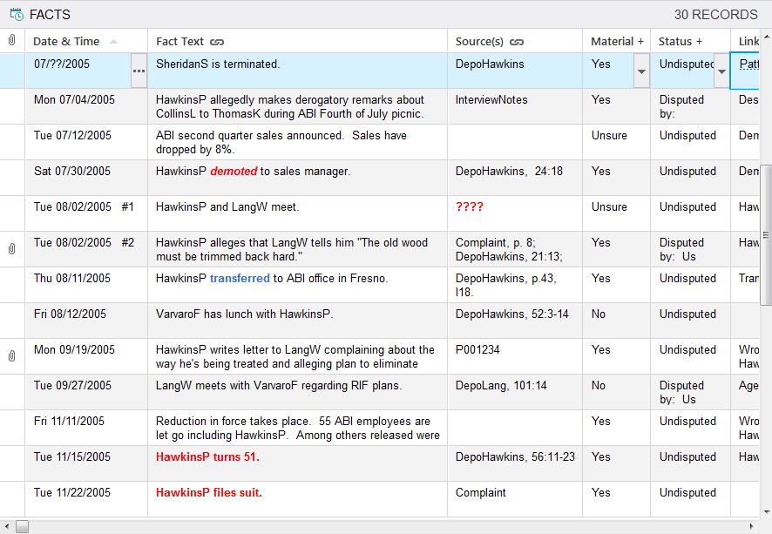
Task: Expand the Status dropdown showing Undisputed
Action: 721,71
